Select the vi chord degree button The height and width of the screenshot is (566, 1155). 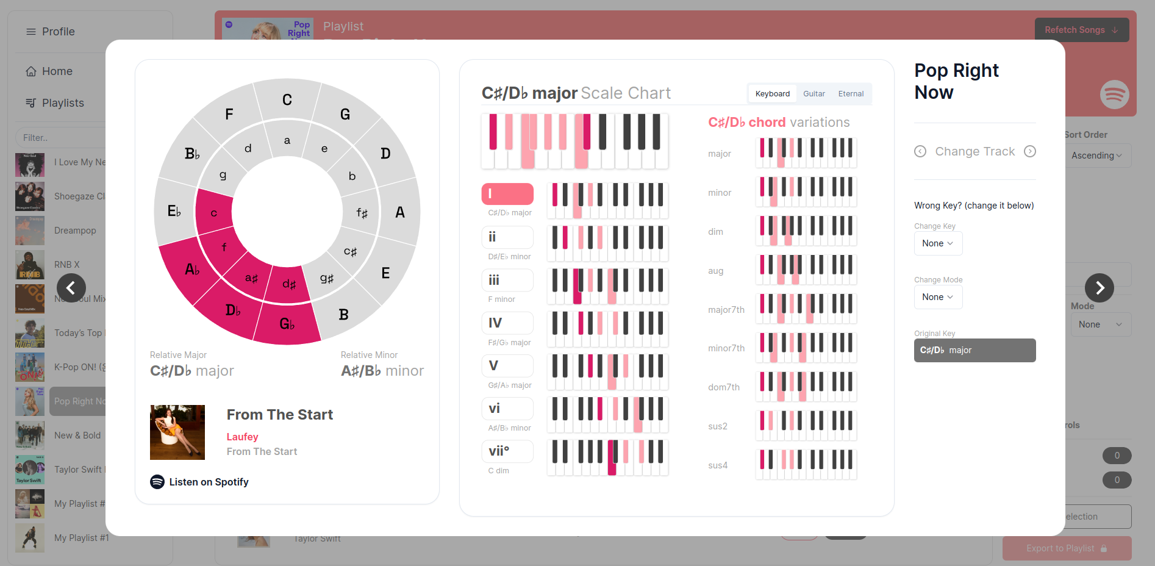point(507,408)
